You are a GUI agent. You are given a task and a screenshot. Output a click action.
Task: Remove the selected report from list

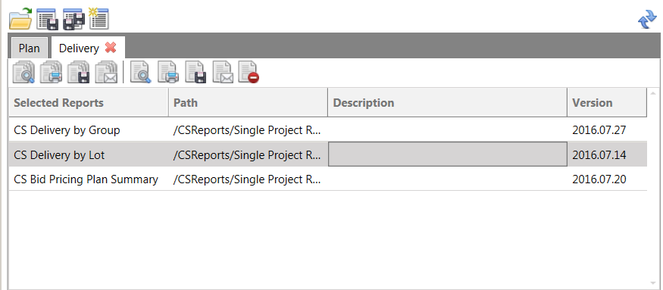coord(249,72)
